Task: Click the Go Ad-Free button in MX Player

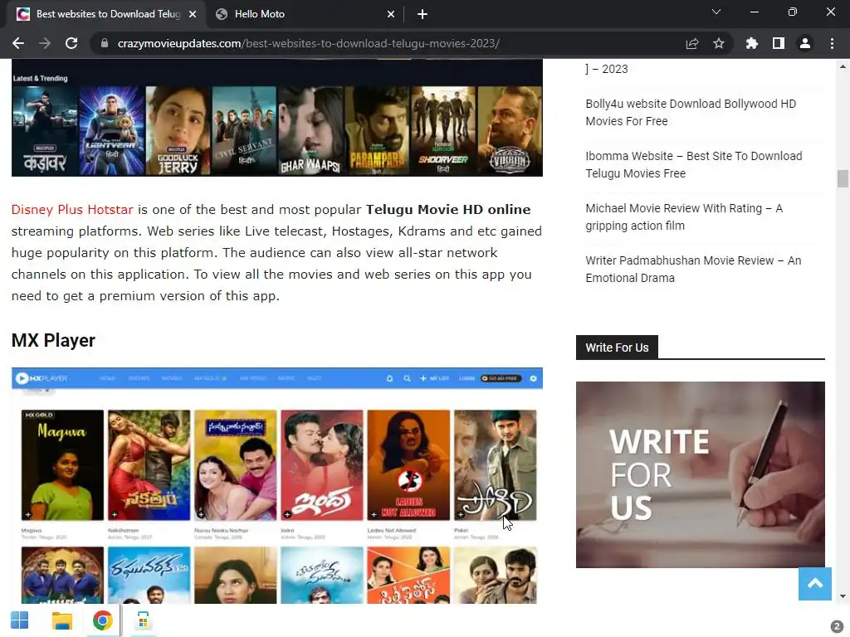Action: point(501,378)
